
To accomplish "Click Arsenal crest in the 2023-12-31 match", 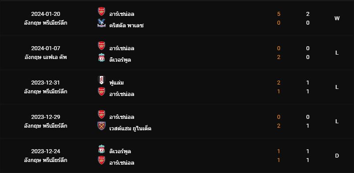I will pyautogui.click(x=102, y=92).
